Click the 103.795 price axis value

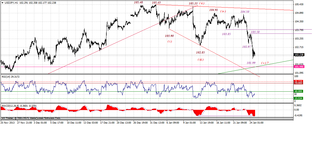coord(299,30)
